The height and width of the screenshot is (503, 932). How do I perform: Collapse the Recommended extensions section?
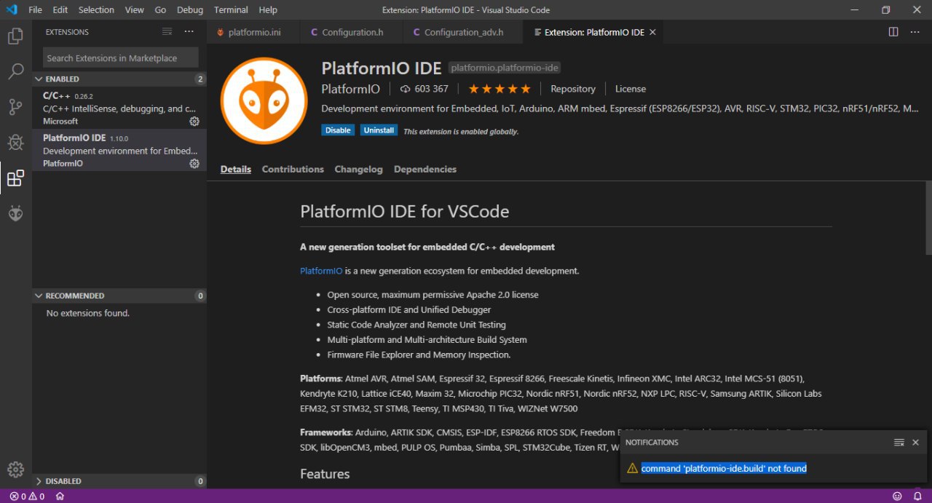(119, 296)
